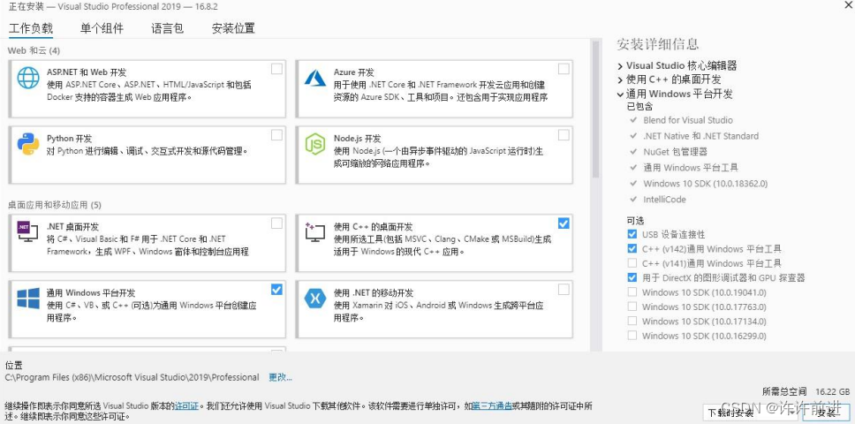Click the 安装详细信息 panel heading
Image resolution: width=855 pixels, height=424 pixels.
[x=658, y=44]
